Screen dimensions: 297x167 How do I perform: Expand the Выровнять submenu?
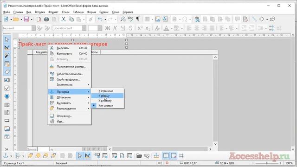pyautogui.click(x=69, y=103)
